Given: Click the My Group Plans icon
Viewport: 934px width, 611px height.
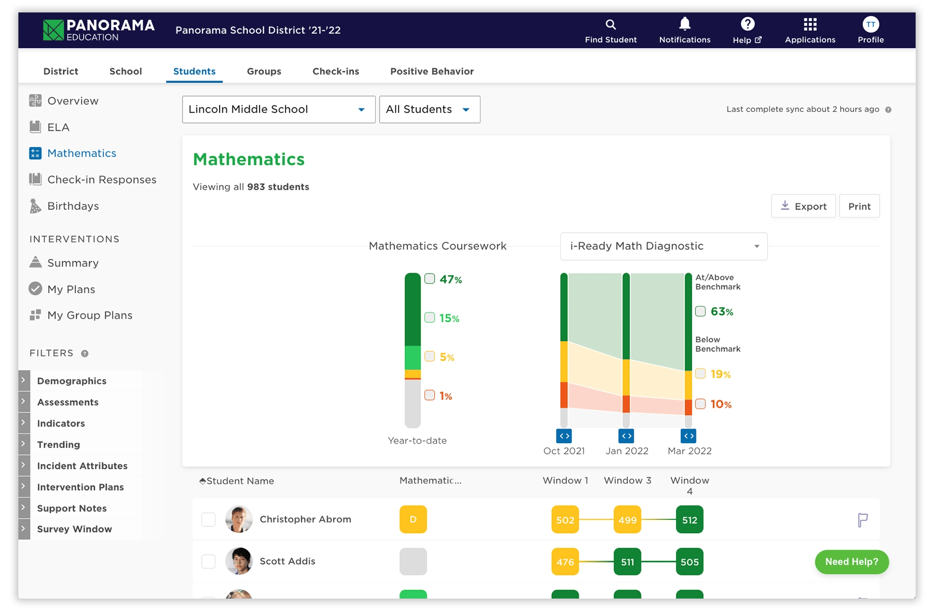Looking at the screenshot, I should [35, 315].
